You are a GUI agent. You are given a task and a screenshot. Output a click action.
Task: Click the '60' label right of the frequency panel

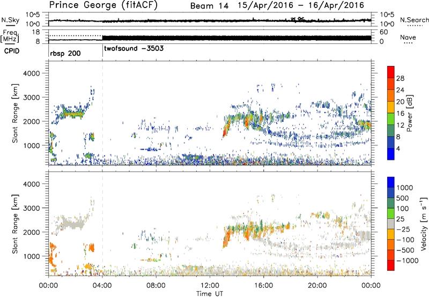[x=383, y=32]
